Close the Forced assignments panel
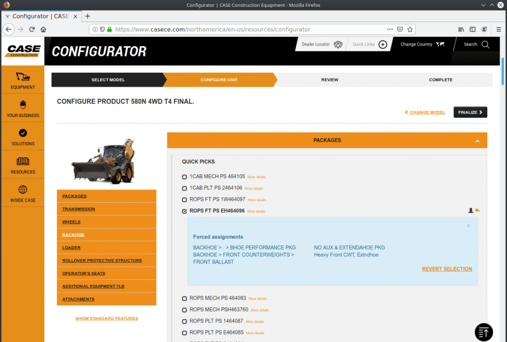Viewport: 507px width, 342px height. (x=468, y=225)
